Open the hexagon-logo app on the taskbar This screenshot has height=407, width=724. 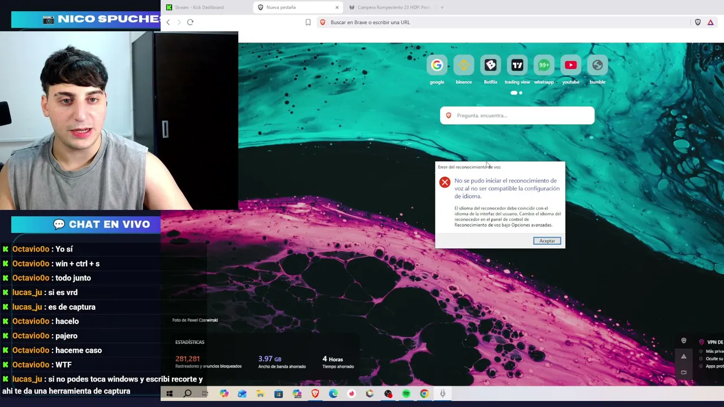coord(369,393)
